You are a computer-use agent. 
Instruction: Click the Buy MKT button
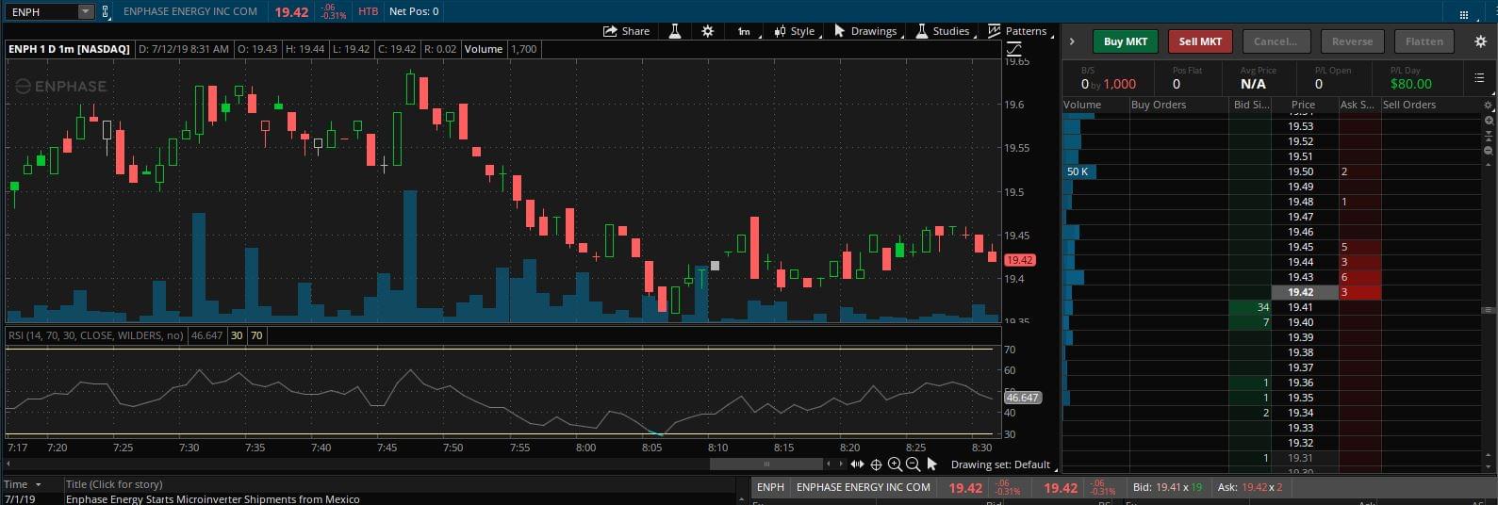pyautogui.click(x=1125, y=41)
